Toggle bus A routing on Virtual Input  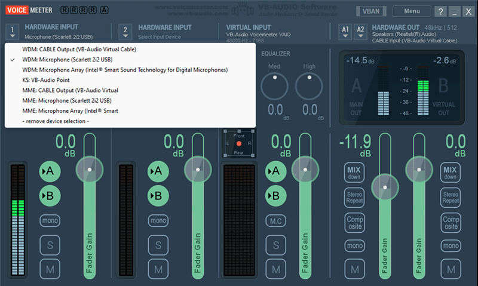(275, 171)
